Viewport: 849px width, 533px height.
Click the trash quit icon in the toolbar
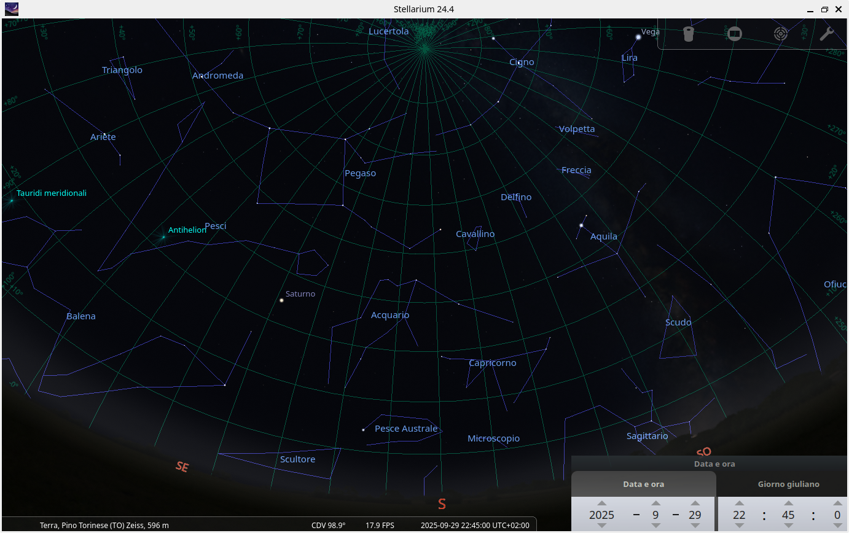[x=688, y=34]
